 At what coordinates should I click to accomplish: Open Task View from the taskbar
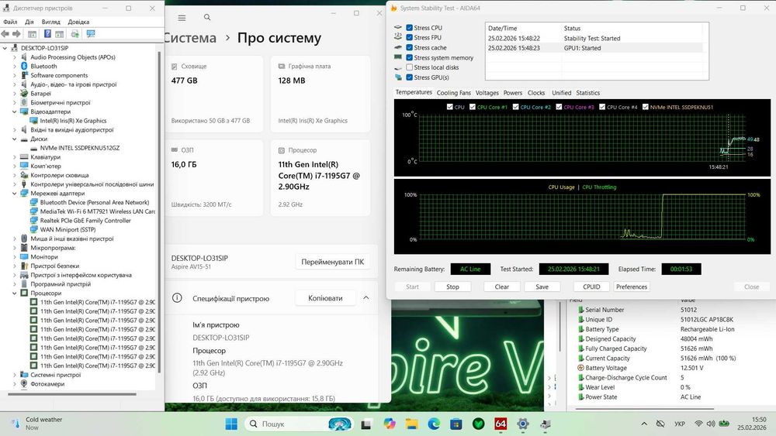(366, 424)
